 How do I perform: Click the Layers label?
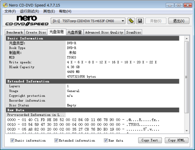(x=14, y=86)
